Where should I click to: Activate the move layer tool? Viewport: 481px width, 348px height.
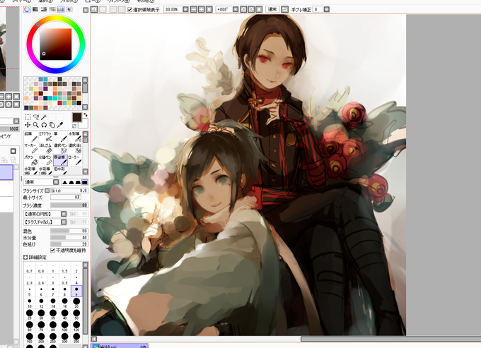(28, 125)
